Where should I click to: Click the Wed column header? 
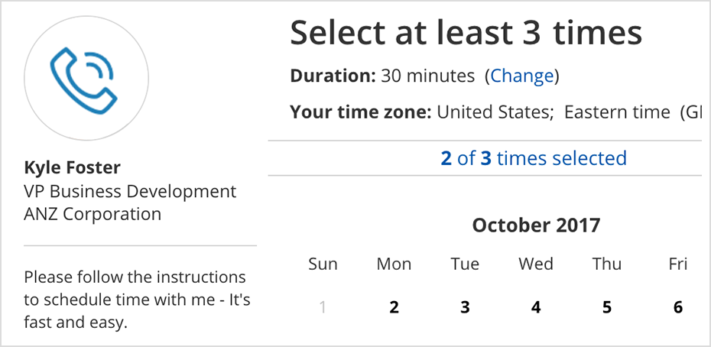point(536,264)
